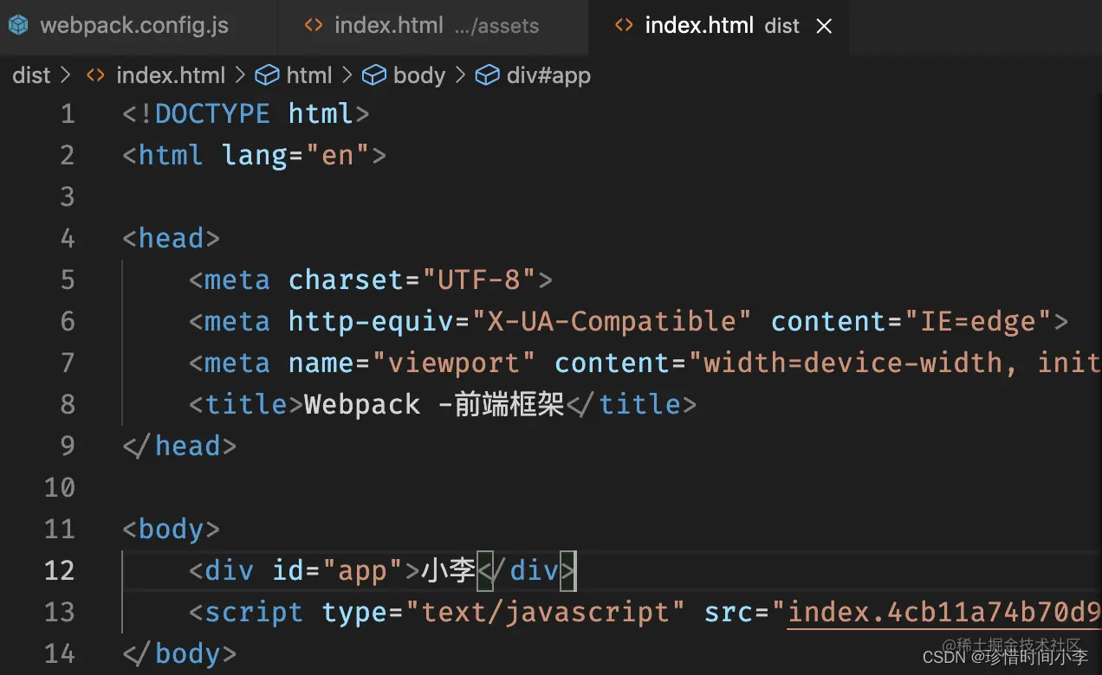Select the index.html dist tab

(718, 26)
